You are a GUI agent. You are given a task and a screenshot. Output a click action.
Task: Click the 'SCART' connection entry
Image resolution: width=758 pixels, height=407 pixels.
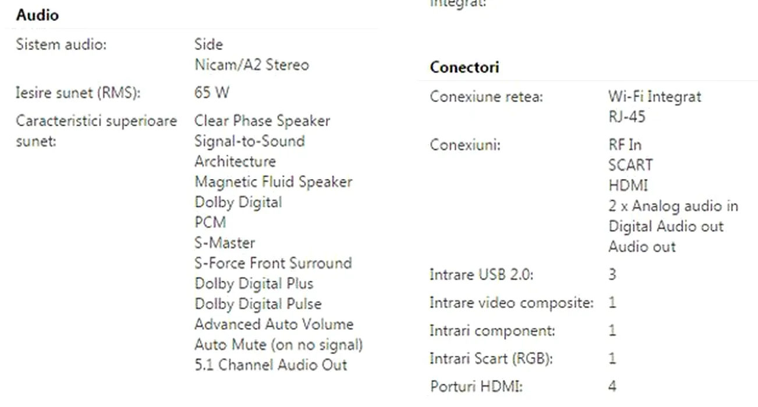point(630,165)
